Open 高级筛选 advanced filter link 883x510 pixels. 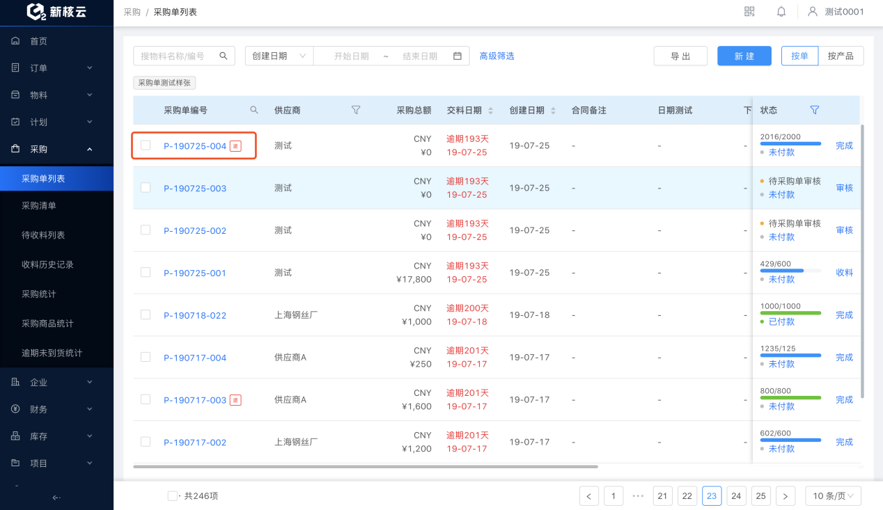[497, 56]
